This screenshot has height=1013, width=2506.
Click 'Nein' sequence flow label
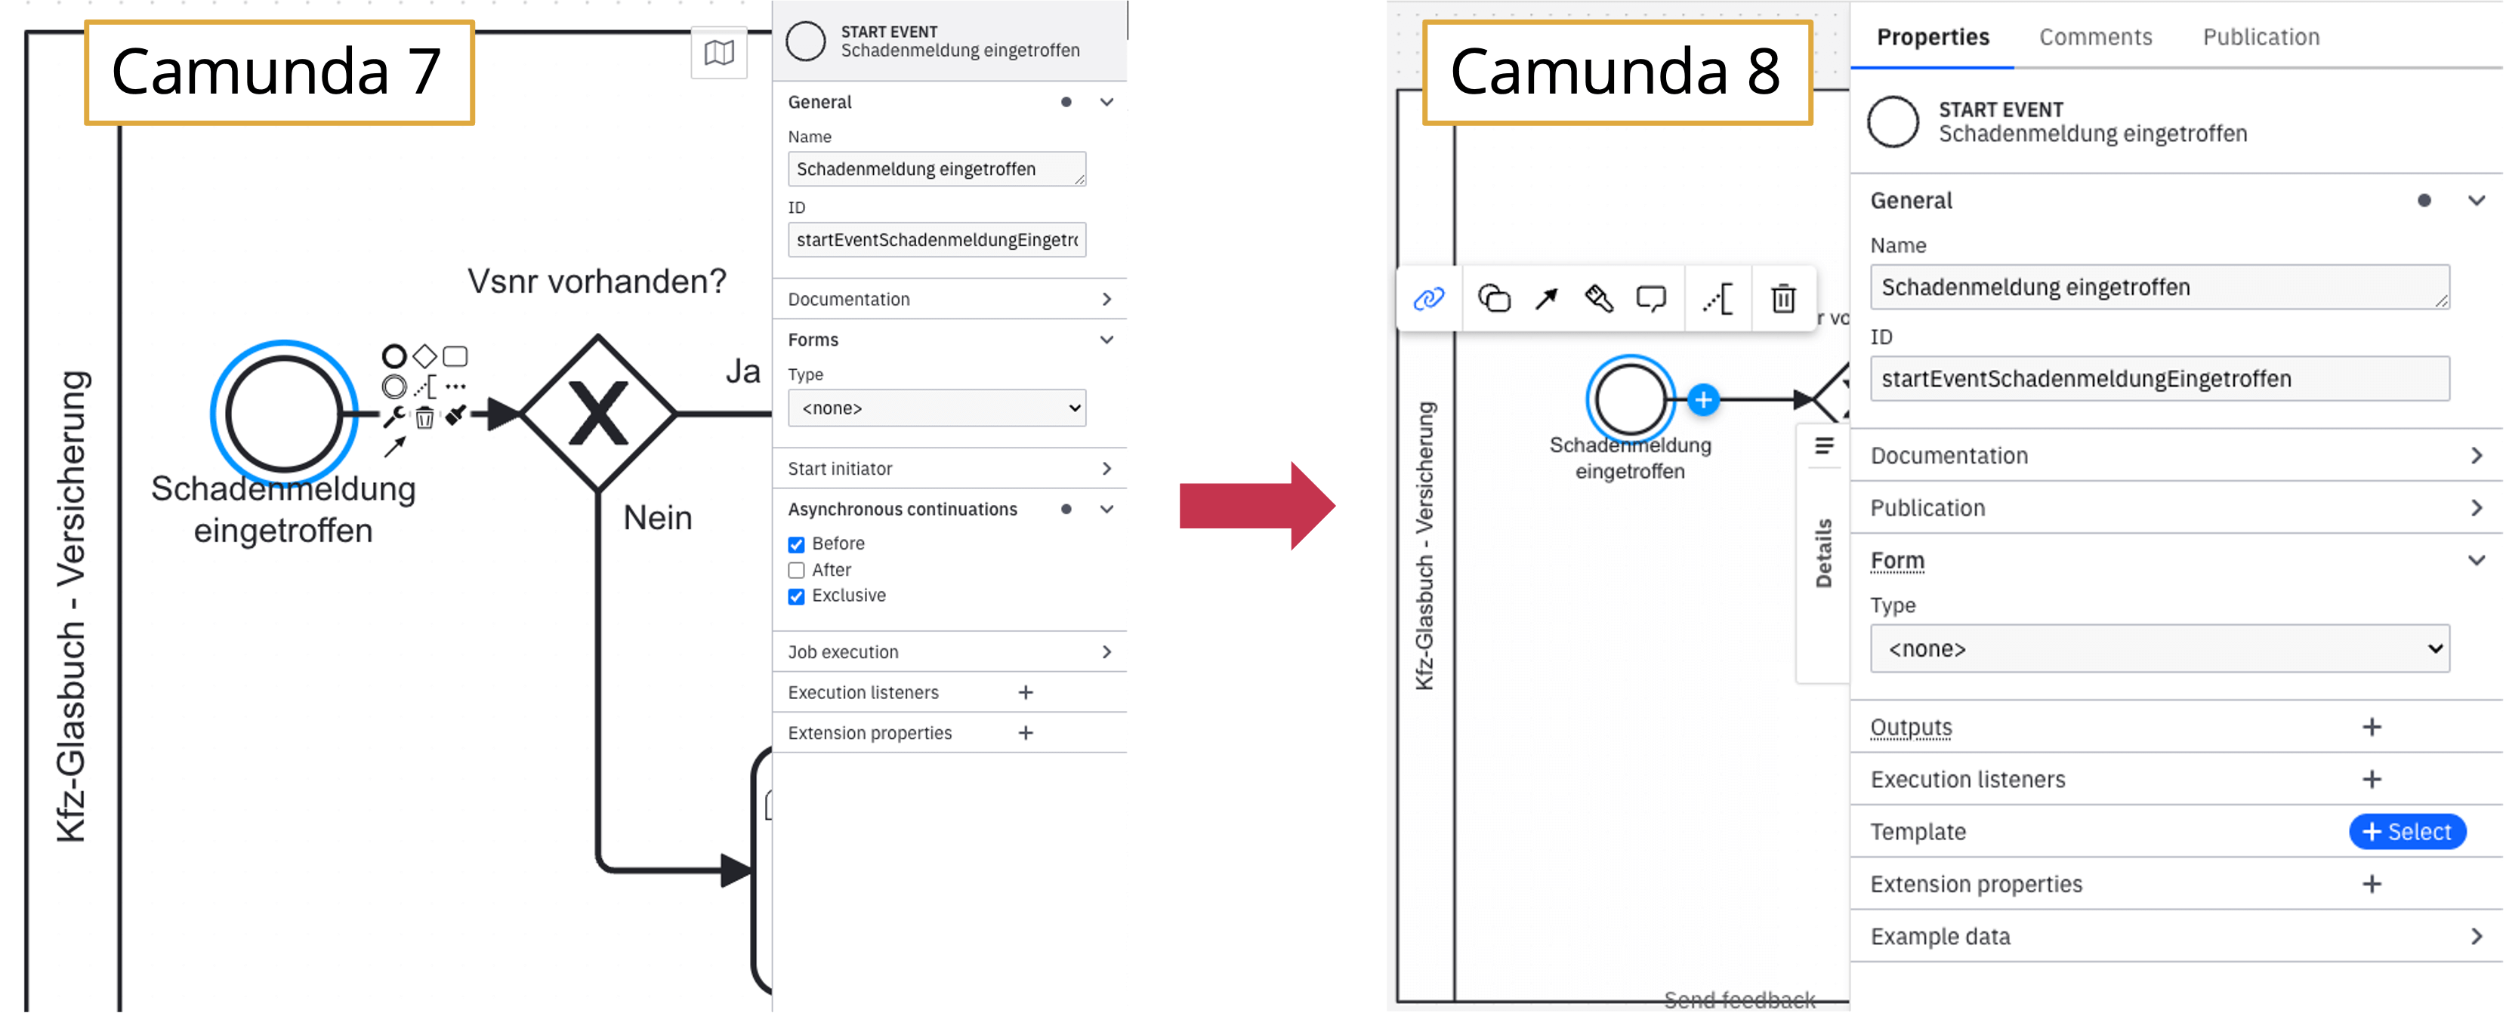point(658,518)
